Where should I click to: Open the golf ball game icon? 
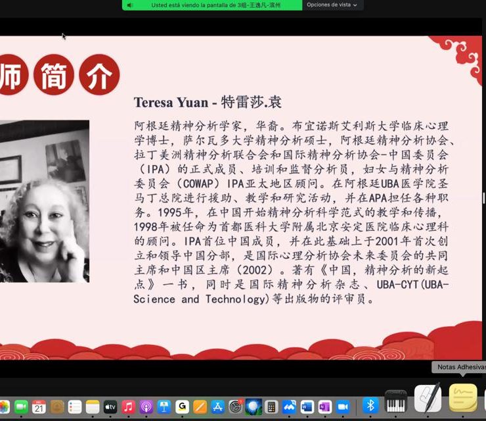(x=254, y=407)
